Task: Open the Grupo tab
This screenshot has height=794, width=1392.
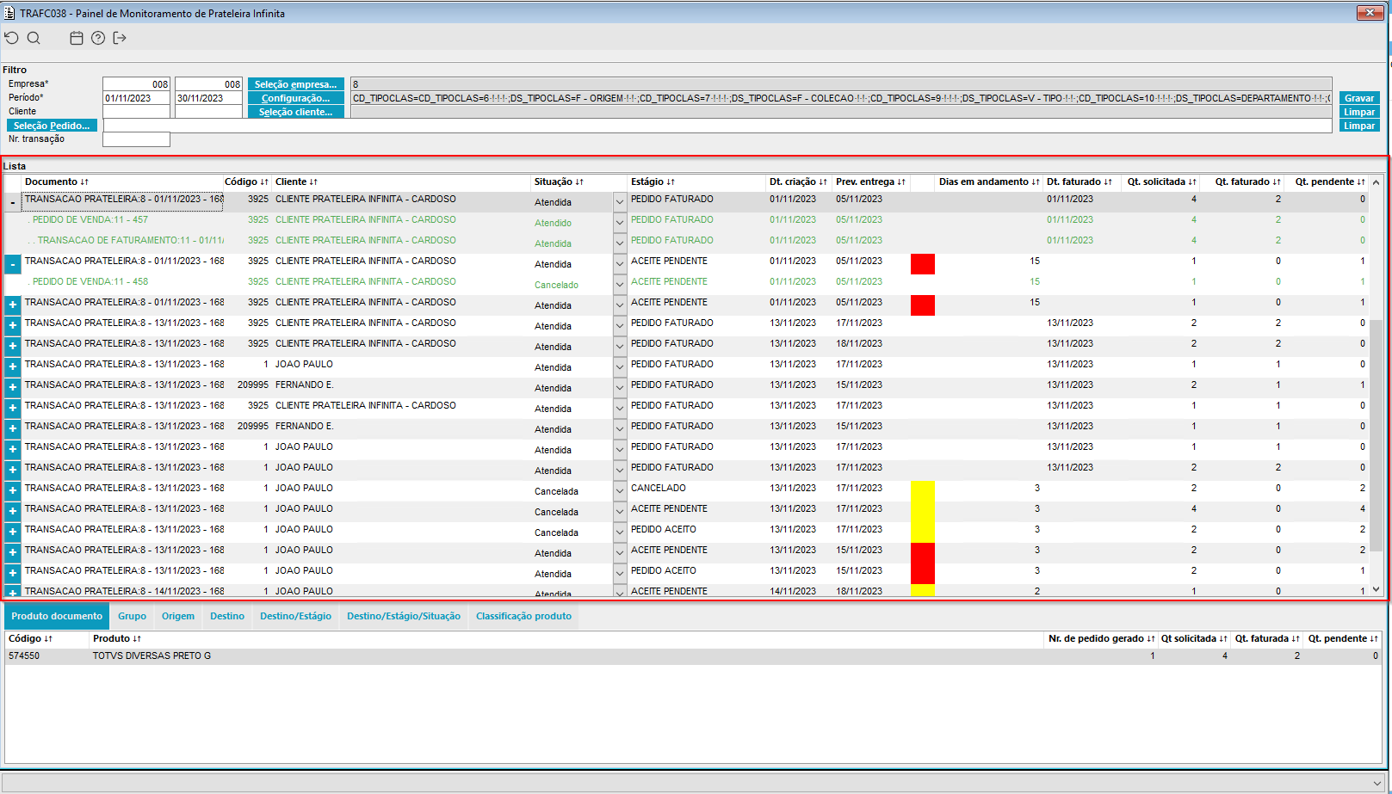Action: coord(133,616)
